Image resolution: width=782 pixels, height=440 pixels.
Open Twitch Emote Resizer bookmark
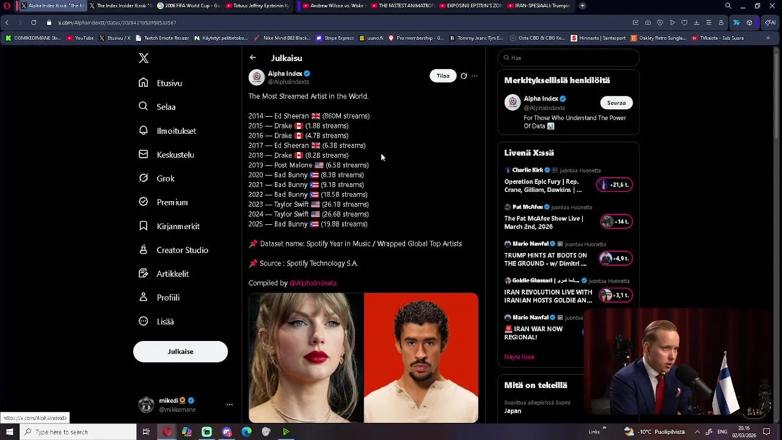[162, 38]
